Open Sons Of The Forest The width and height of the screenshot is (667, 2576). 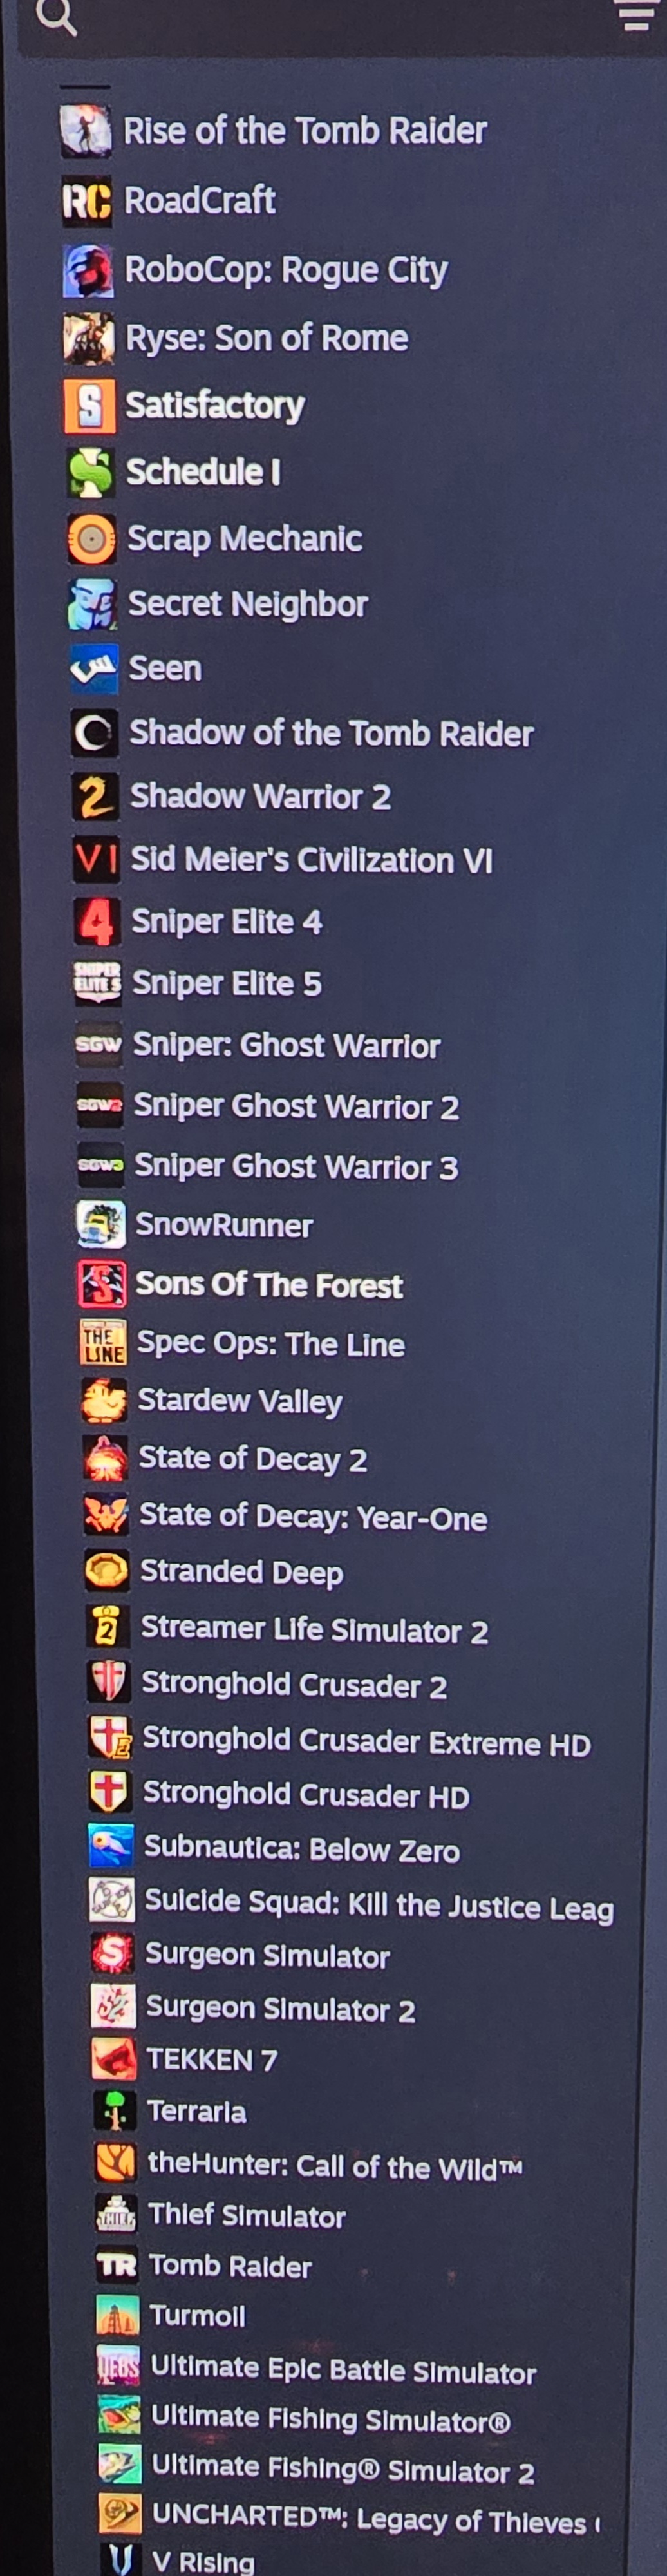click(x=241, y=1285)
